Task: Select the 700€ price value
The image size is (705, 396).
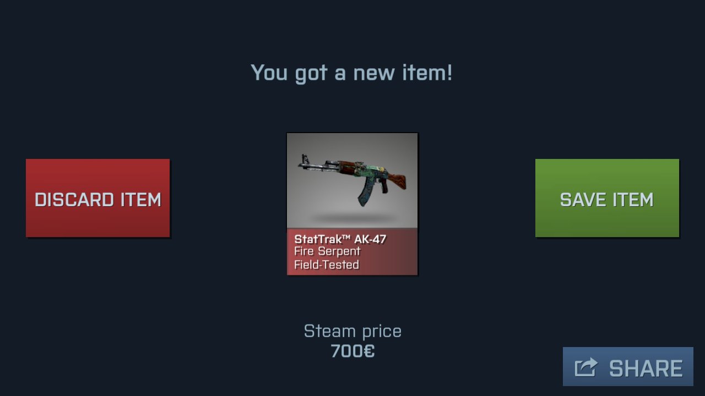Action: (x=352, y=351)
